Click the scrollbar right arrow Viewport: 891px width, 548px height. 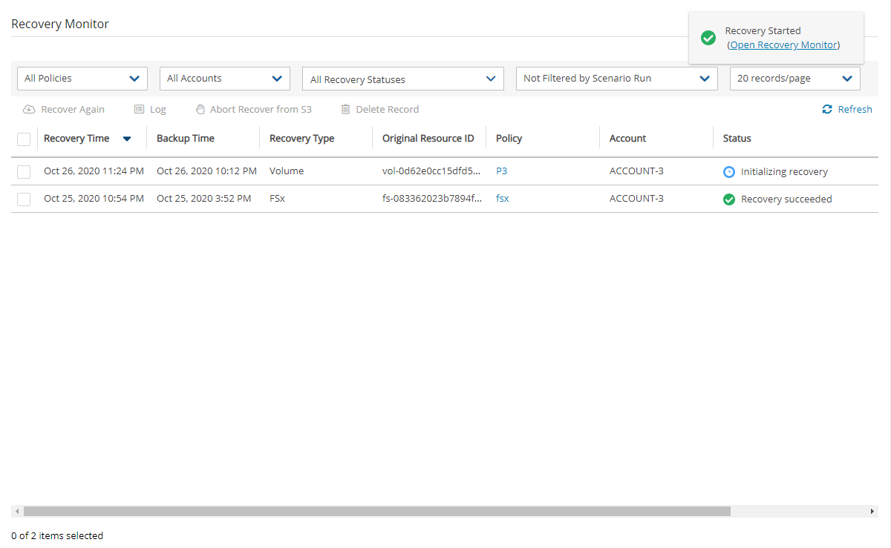(872, 512)
